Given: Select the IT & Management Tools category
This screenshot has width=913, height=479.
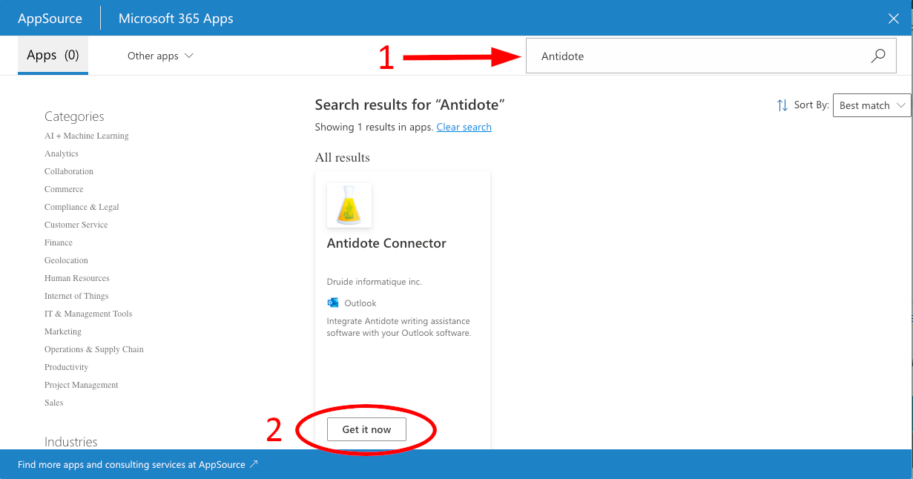Looking at the screenshot, I should [x=88, y=314].
